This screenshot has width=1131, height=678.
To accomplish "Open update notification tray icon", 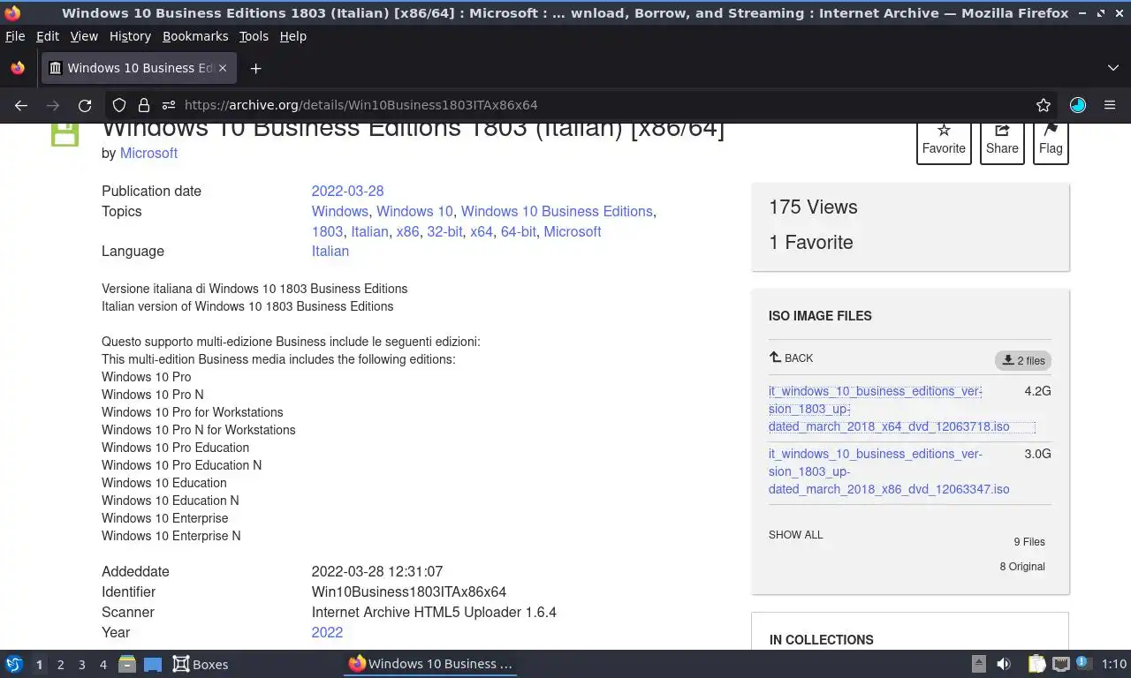I will pyautogui.click(x=1082, y=662).
